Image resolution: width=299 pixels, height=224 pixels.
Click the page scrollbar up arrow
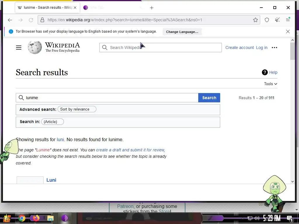(x=293, y=40)
